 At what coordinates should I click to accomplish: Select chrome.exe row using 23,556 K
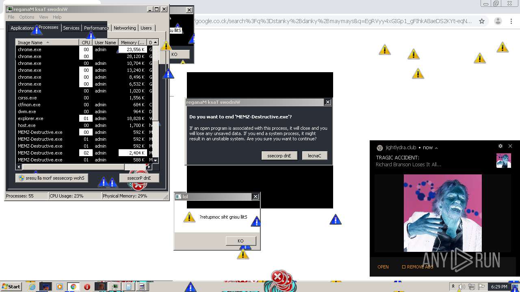[x=84, y=49]
